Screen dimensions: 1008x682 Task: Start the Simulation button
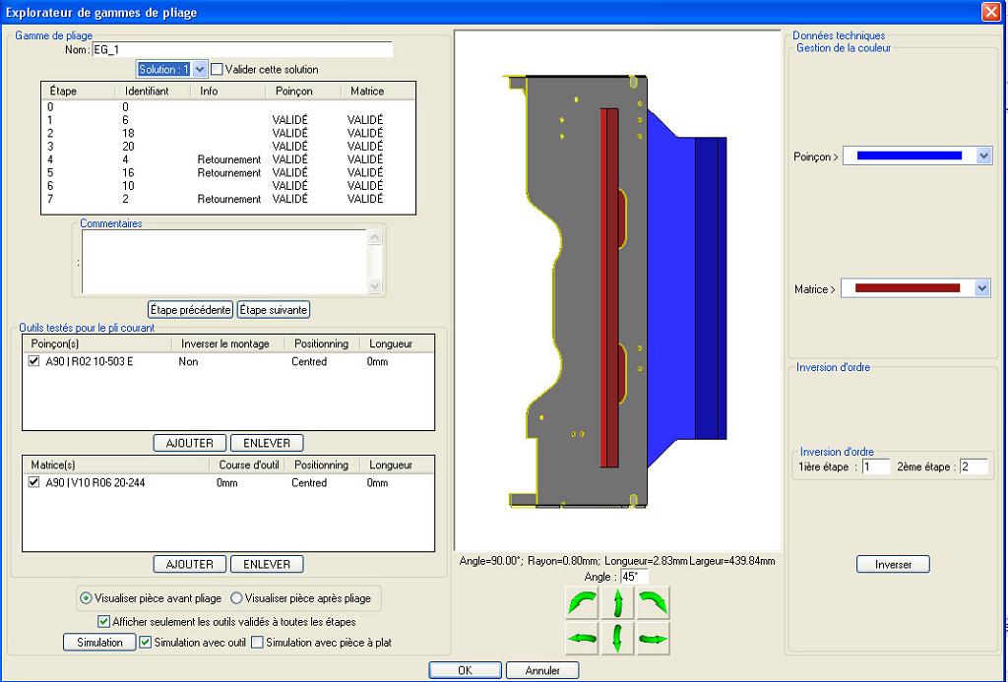click(99, 643)
